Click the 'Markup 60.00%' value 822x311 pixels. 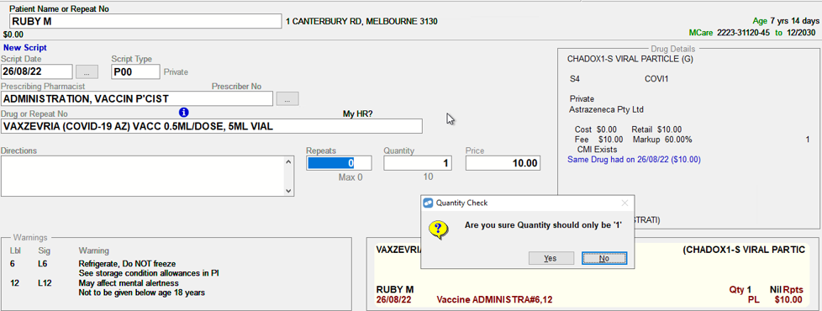pyautogui.click(x=662, y=140)
